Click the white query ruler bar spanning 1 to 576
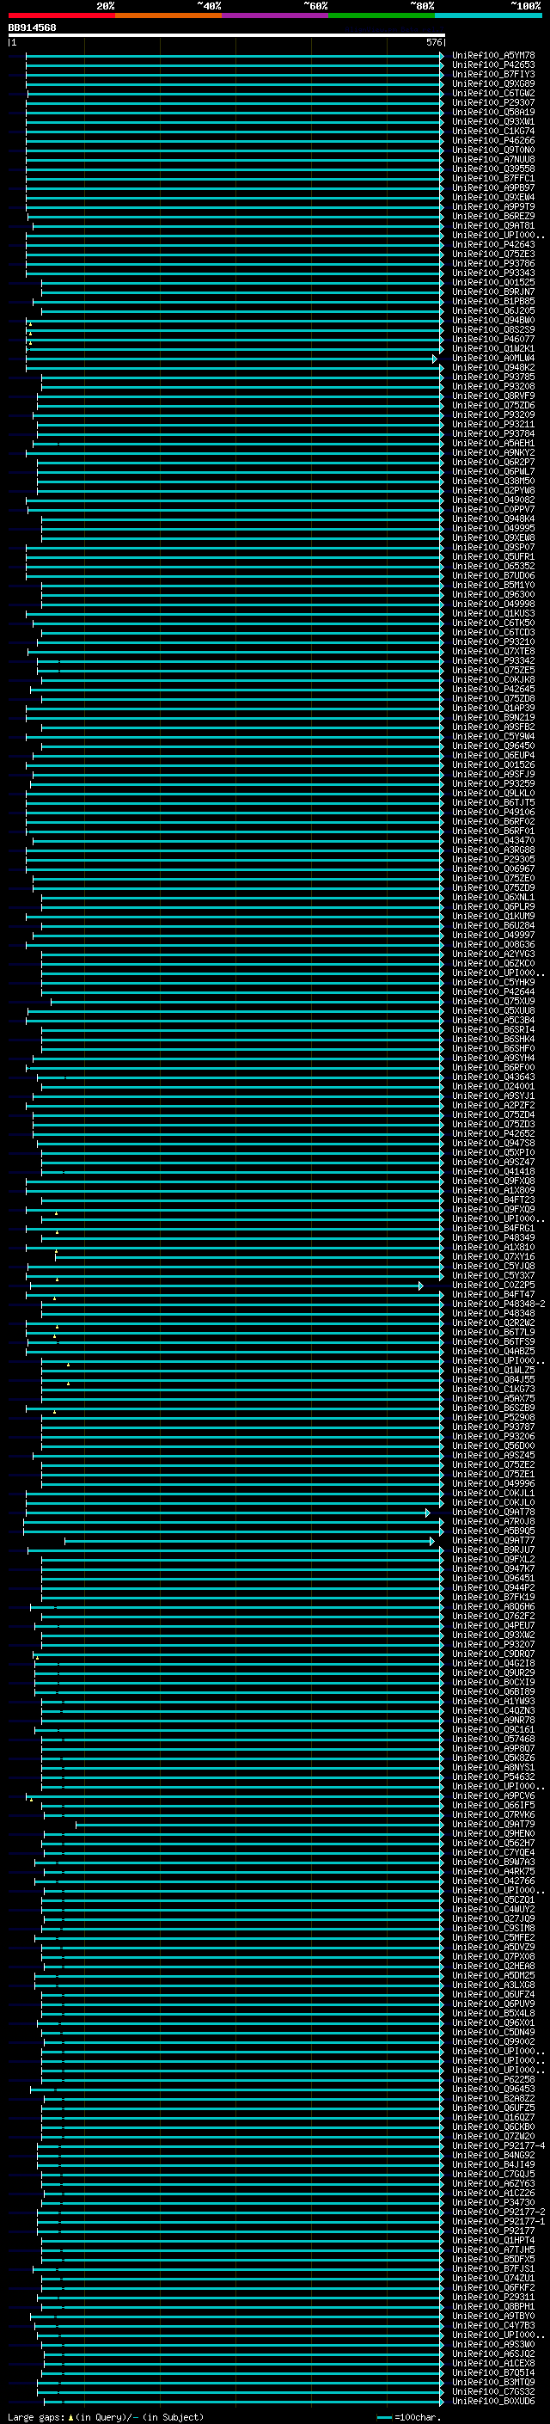The image size is (550, 2424). pyautogui.click(x=227, y=34)
